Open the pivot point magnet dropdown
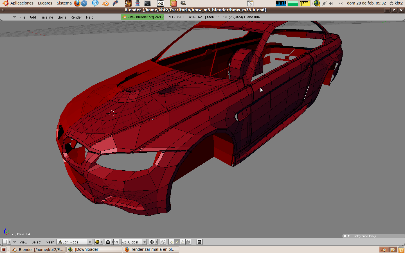The width and height of the screenshot is (405, 253). [109, 242]
